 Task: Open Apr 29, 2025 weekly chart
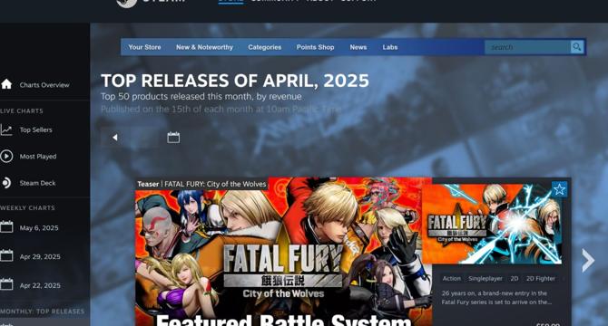(40, 257)
